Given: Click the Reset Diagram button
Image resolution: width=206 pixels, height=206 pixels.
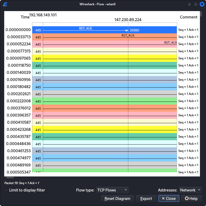Looking at the screenshot, I should 117,198.
